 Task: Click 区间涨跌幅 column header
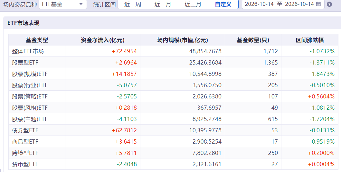click(310, 40)
